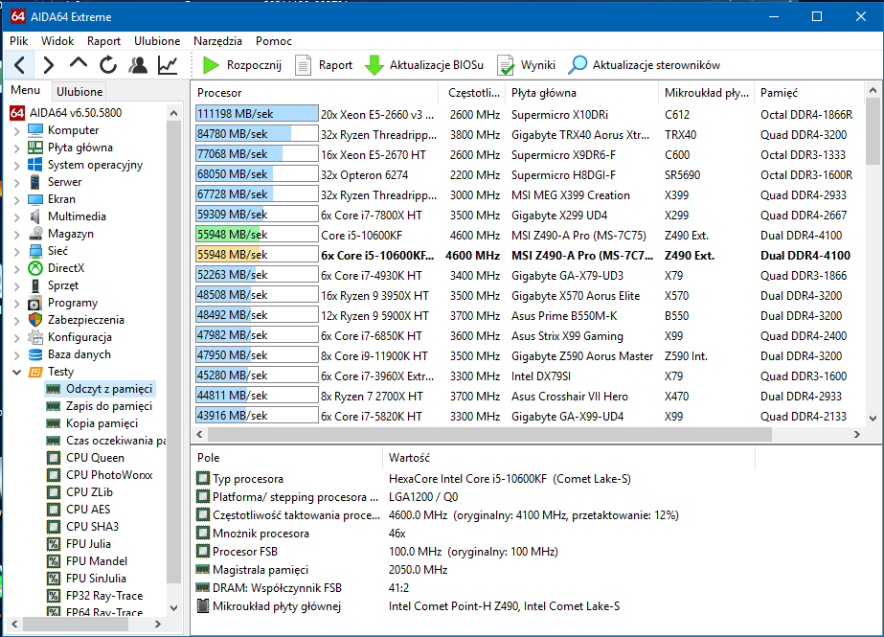Open the Ulubione menu
884x637 pixels.
pos(157,41)
